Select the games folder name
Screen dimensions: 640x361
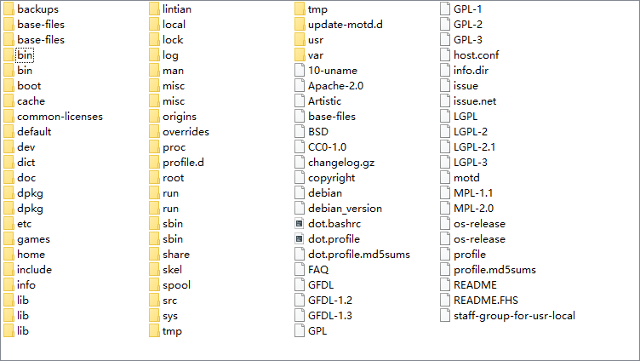[33, 239]
